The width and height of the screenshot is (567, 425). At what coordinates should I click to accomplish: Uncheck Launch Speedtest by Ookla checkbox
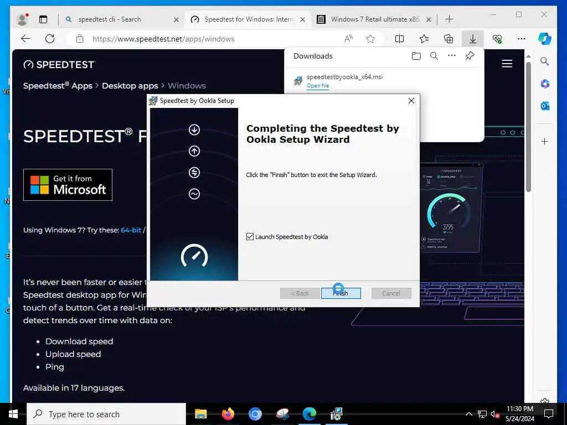click(x=250, y=237)
